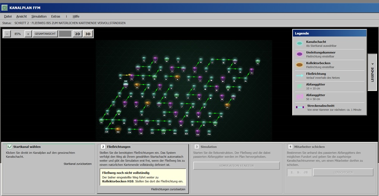The image size is (379, 196).
Task: Open the Hilfe menu
Action: click(x=76, y=16)
